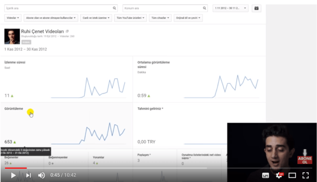This screenshot has width=317, height=182.
Task: Toggle subtitles on the video player
Action: [265, 175]
